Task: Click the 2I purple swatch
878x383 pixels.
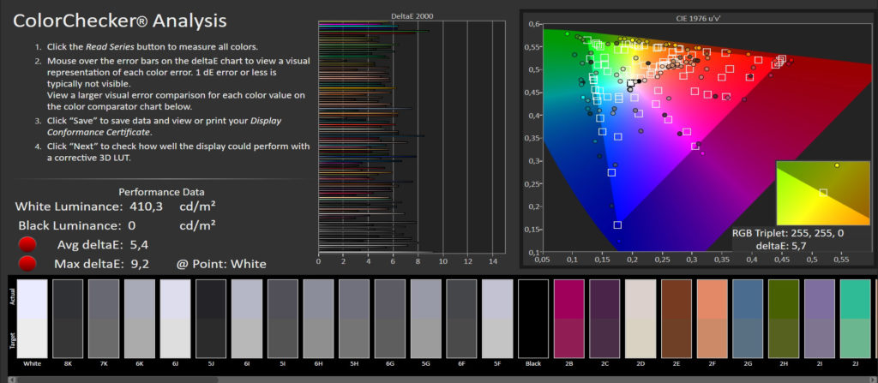Action: 820,319
